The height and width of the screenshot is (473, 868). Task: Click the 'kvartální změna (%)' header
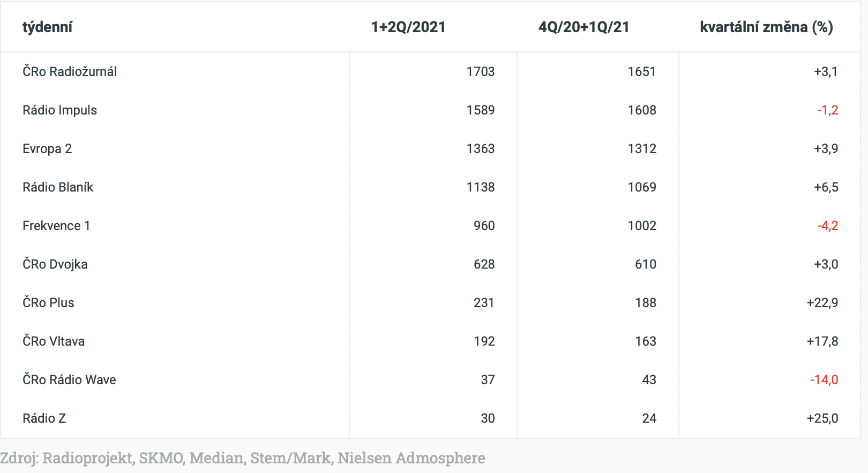(x=766, y=27)
